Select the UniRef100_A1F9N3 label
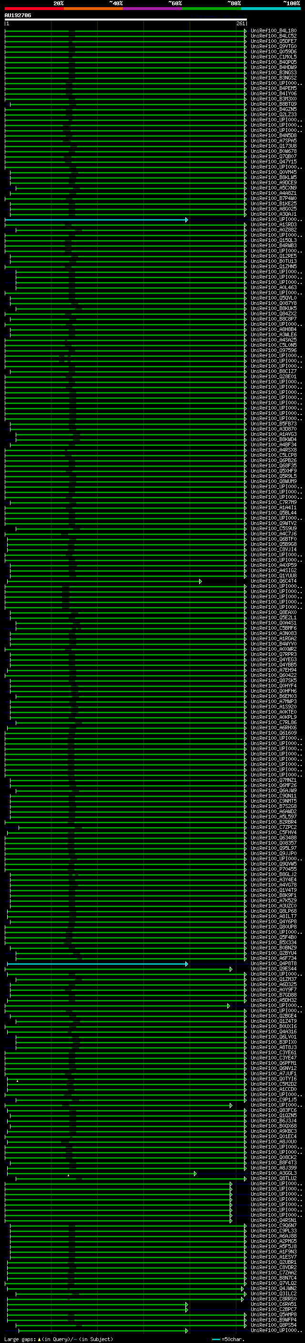 click(x=274, y=1252)
